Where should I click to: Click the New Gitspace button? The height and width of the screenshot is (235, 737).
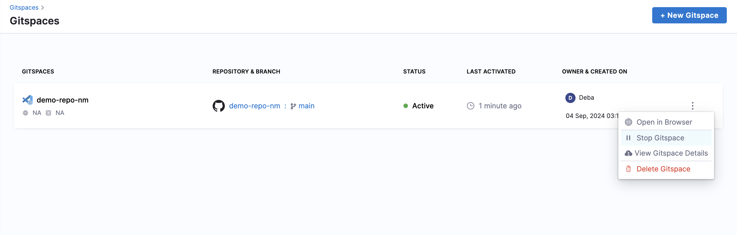point(689,15)
